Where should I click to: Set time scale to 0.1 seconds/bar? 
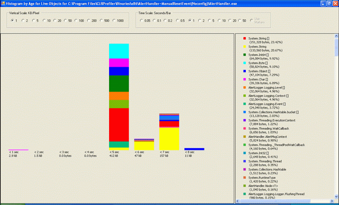click(x=154, y=21)
